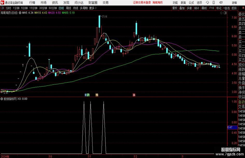
Task: Click the 叠加 overlay button
Action: pos(182,8)
